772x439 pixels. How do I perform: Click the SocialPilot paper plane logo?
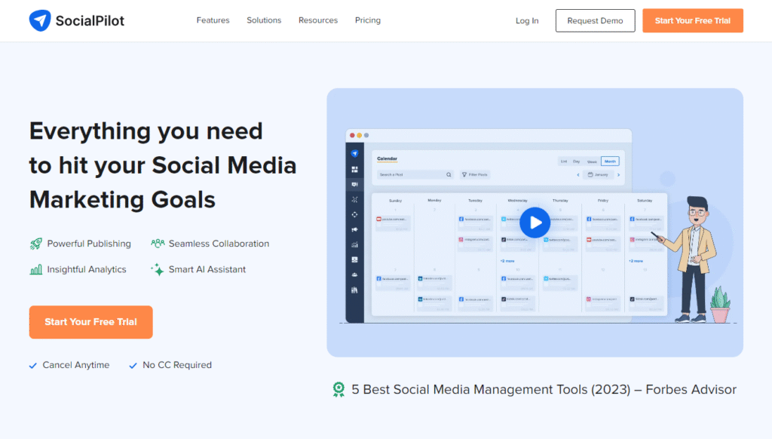[40, 20]
